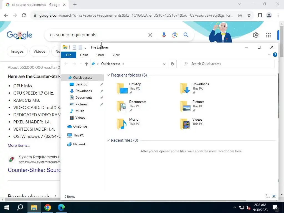
Task: Select Videos in the navigation pane
Action: point(80,118)
